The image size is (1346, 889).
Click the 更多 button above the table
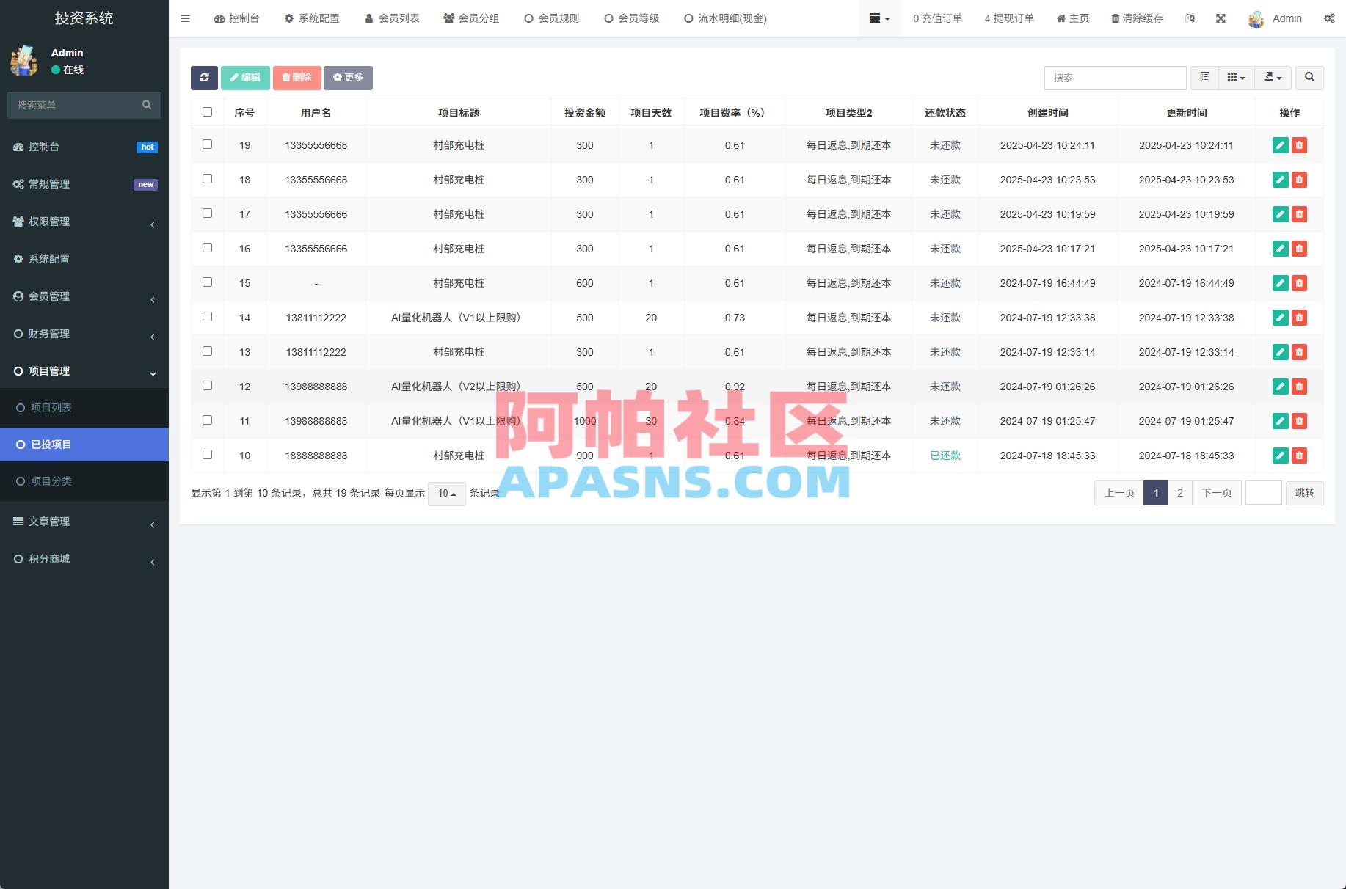(348, 78)
